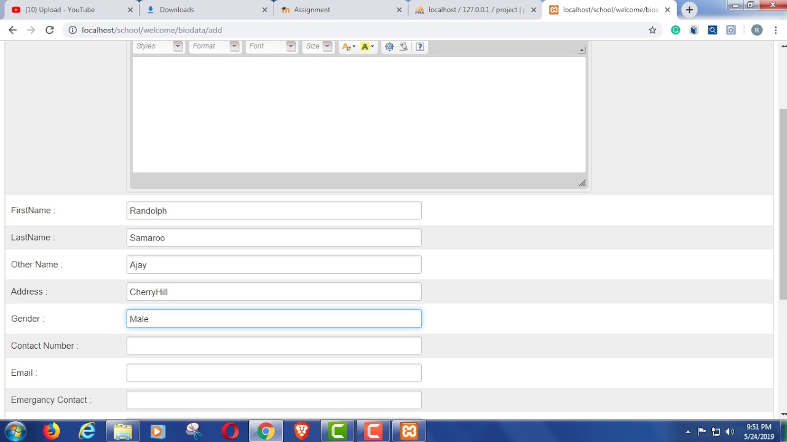787x442 pixels.
Task: Focus the Contact Number input
Action: 274,346
